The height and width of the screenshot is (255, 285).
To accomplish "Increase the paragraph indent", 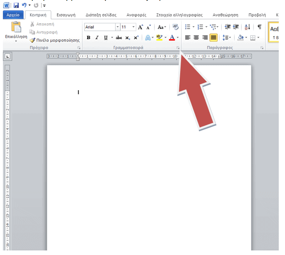I will 236,27.
